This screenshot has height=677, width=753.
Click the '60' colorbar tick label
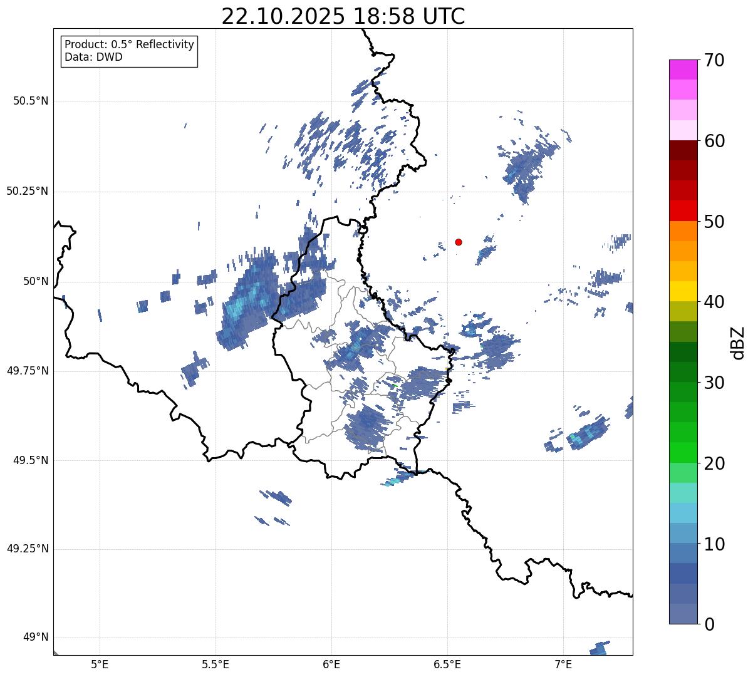[x=714, y=141]
